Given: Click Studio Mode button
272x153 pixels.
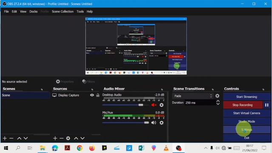Looking at the screenshot, I should 246,122.
